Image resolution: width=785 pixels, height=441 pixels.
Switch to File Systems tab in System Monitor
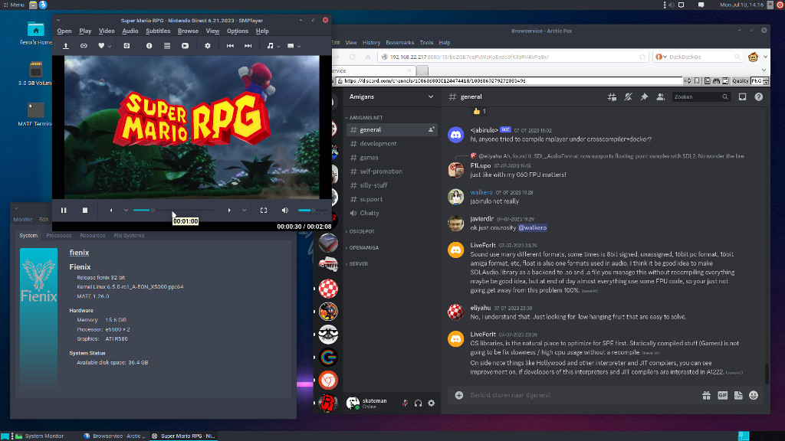(129, 236)
